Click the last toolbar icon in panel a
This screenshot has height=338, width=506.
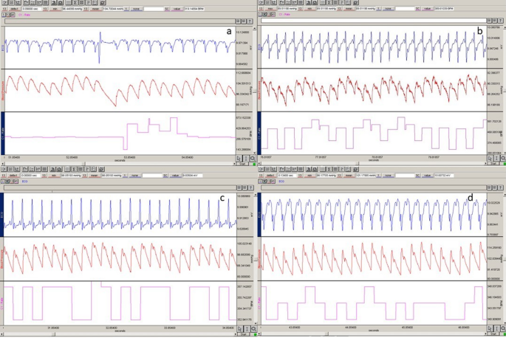click(x=103, y=2)
